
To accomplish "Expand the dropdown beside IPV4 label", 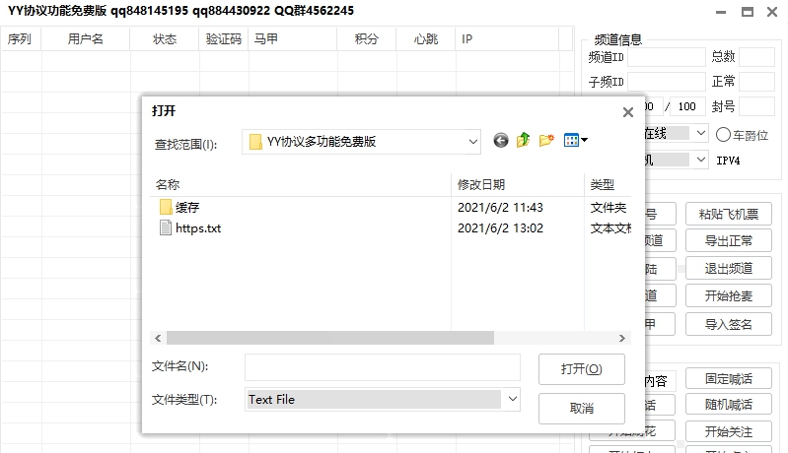I will point(701,161).
